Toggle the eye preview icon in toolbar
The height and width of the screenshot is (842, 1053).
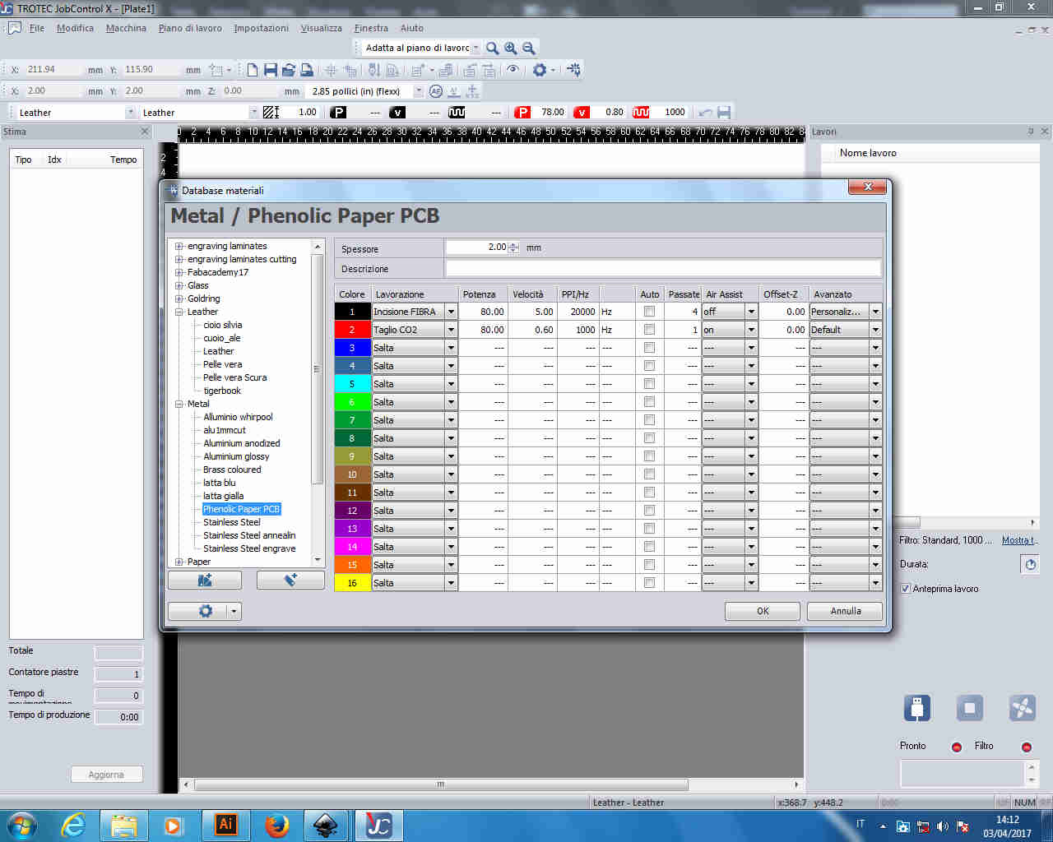pyautogui.click(x=513, y=70)
